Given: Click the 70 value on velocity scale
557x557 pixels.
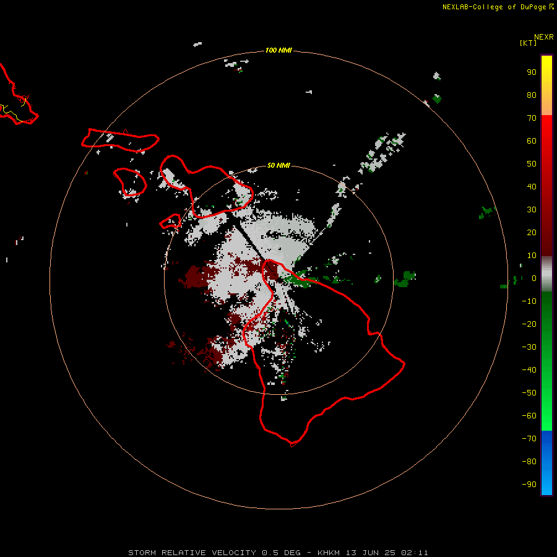Looking at the screenshot, I should 532,118.
